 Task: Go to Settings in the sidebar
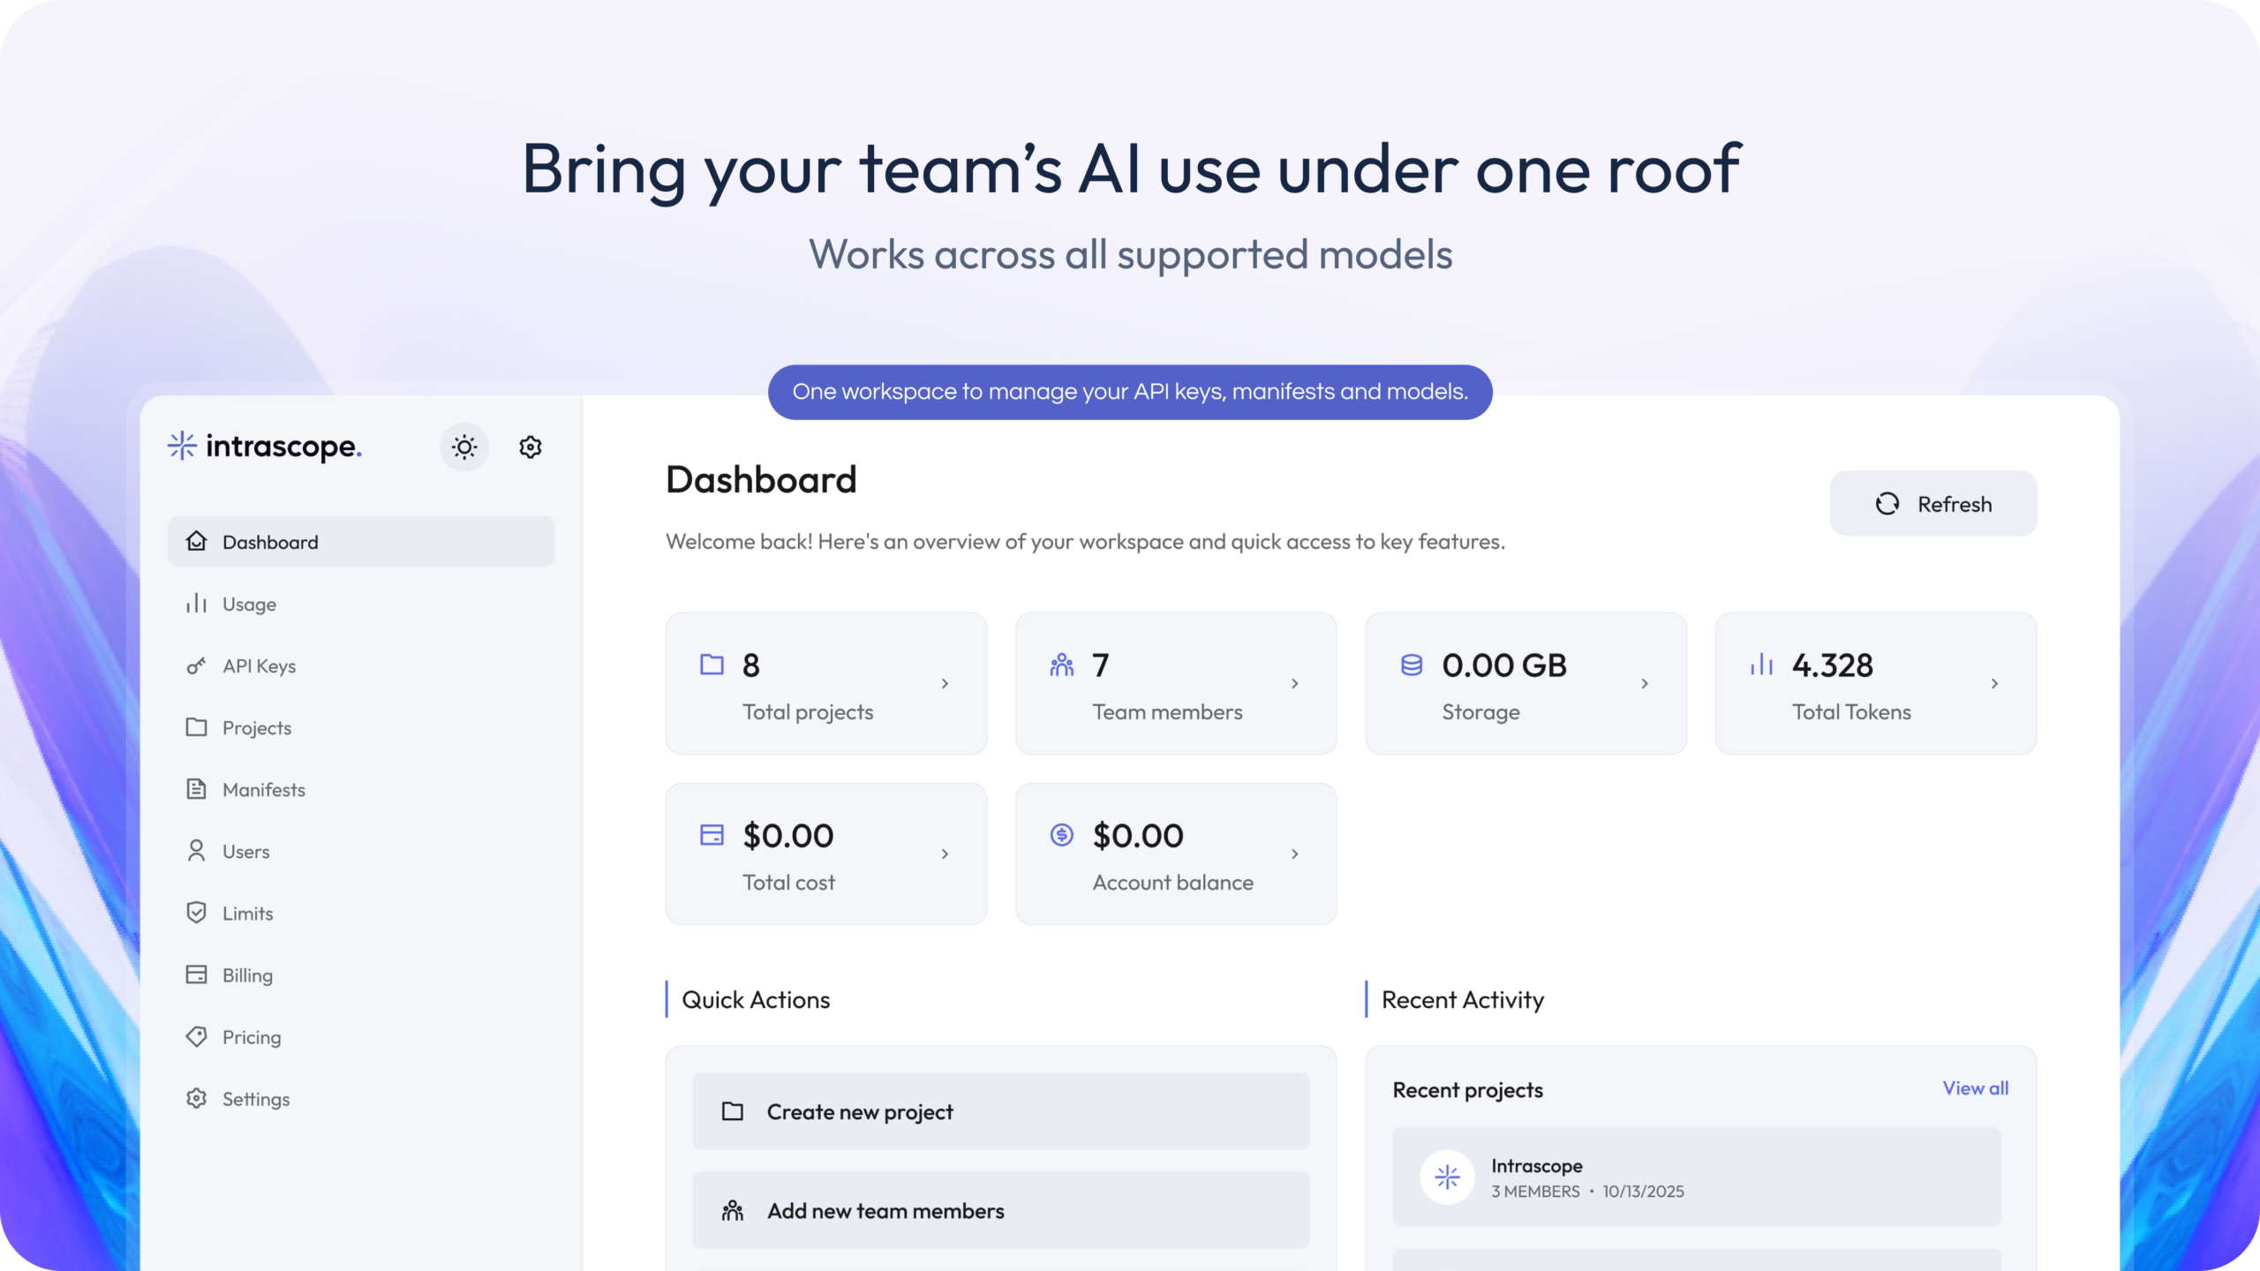tap(255, 1099)
